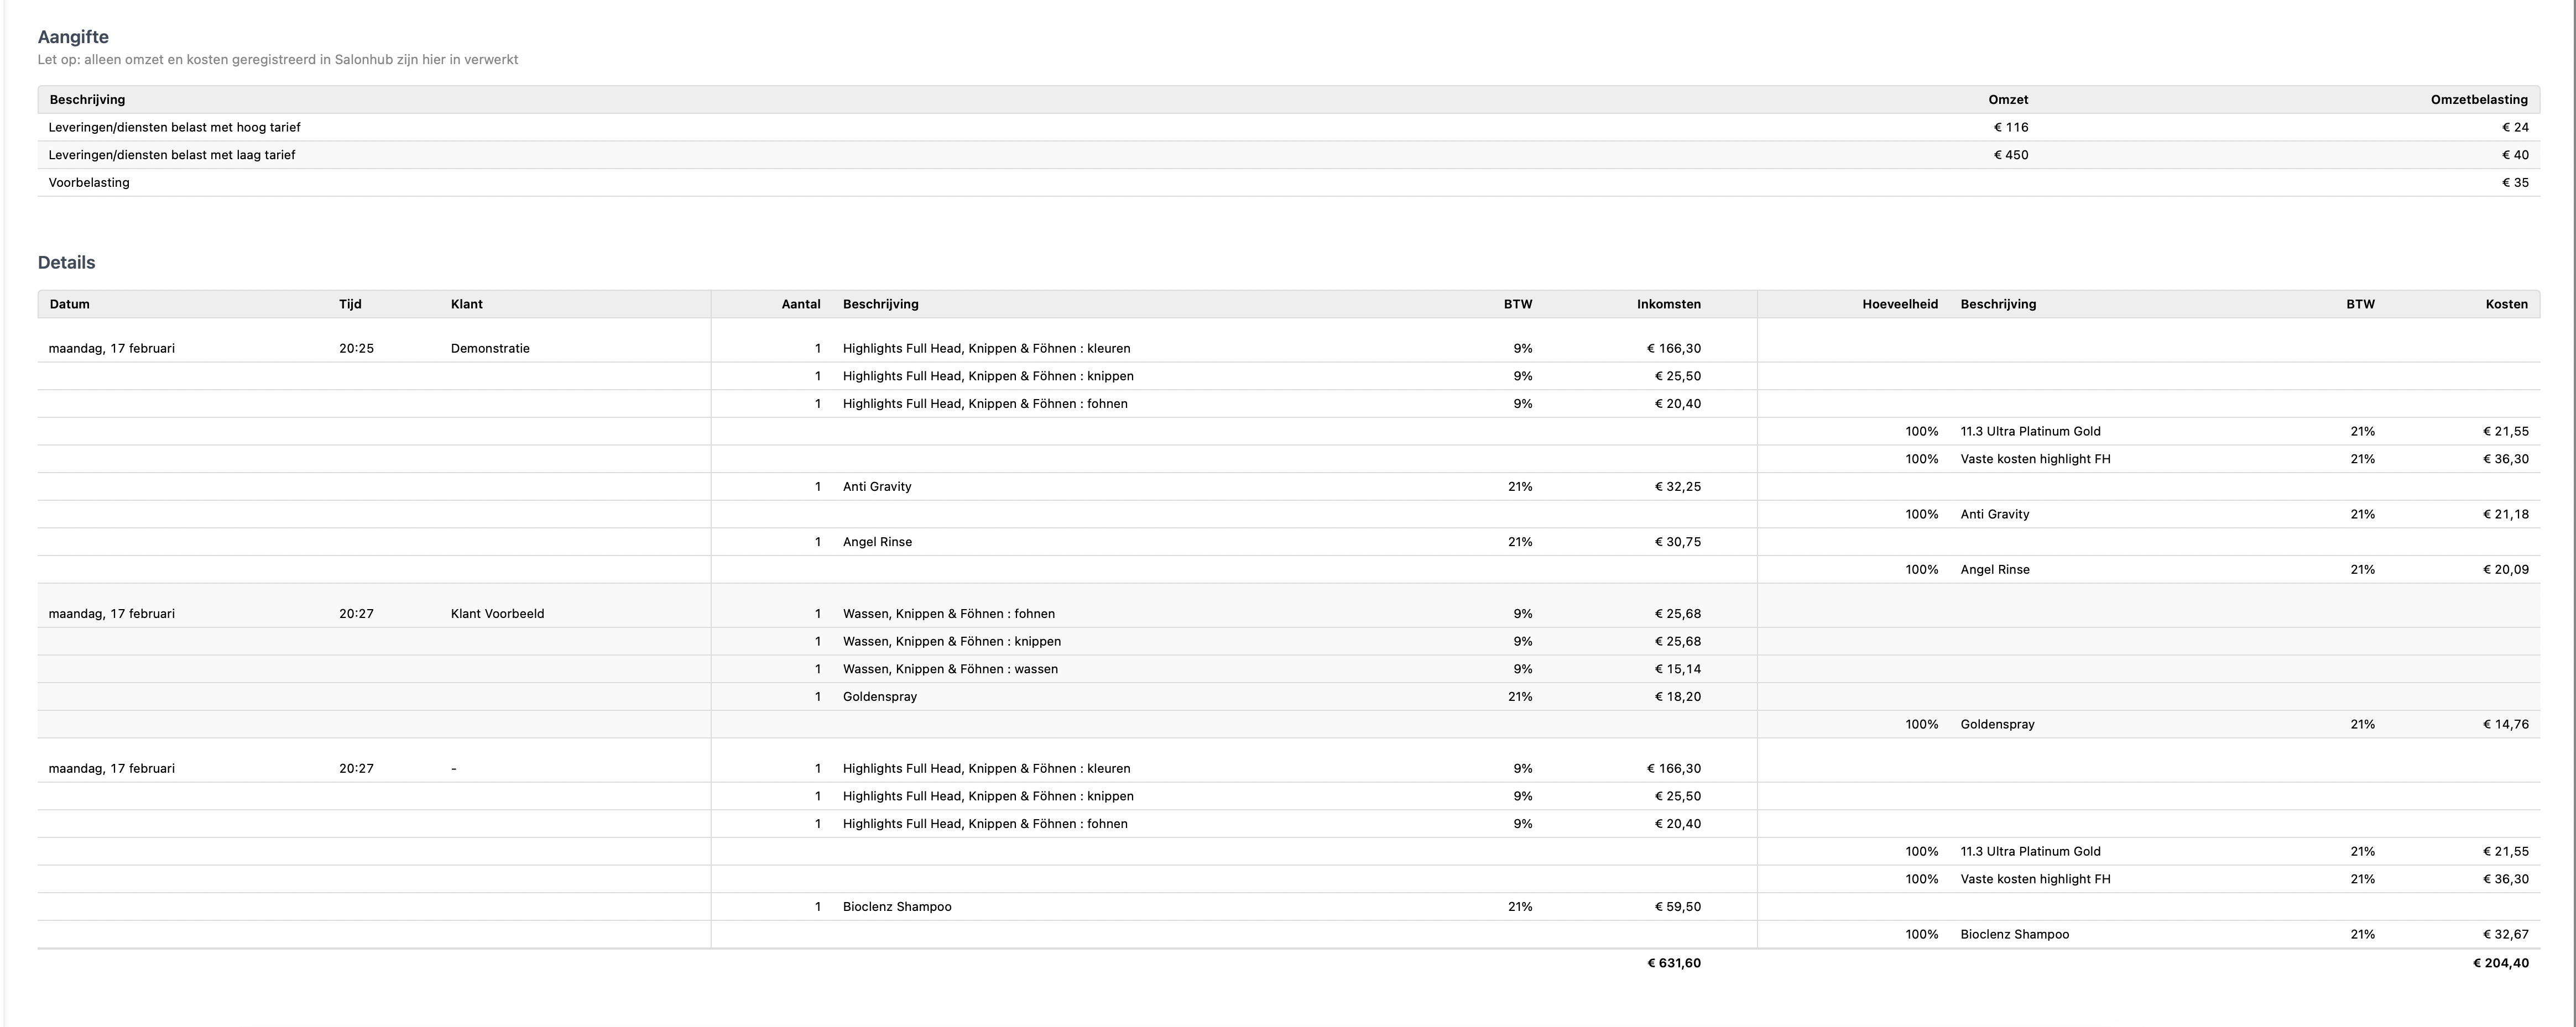Select the laag tarief row

pyautogui.click(x=171, y=155)
